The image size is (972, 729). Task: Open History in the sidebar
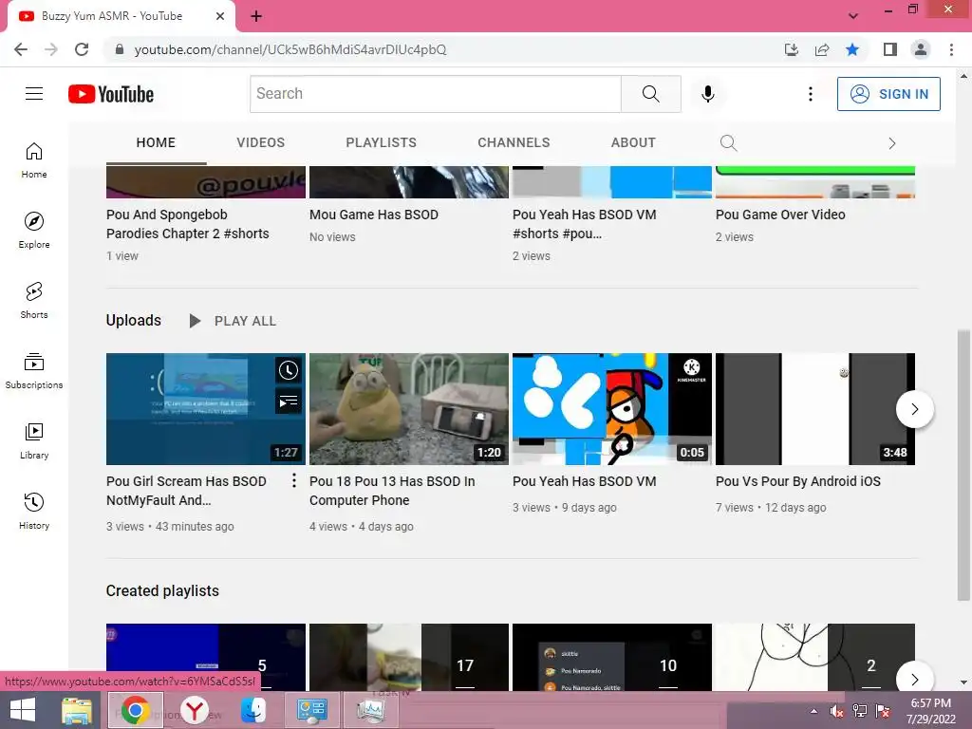34,511
